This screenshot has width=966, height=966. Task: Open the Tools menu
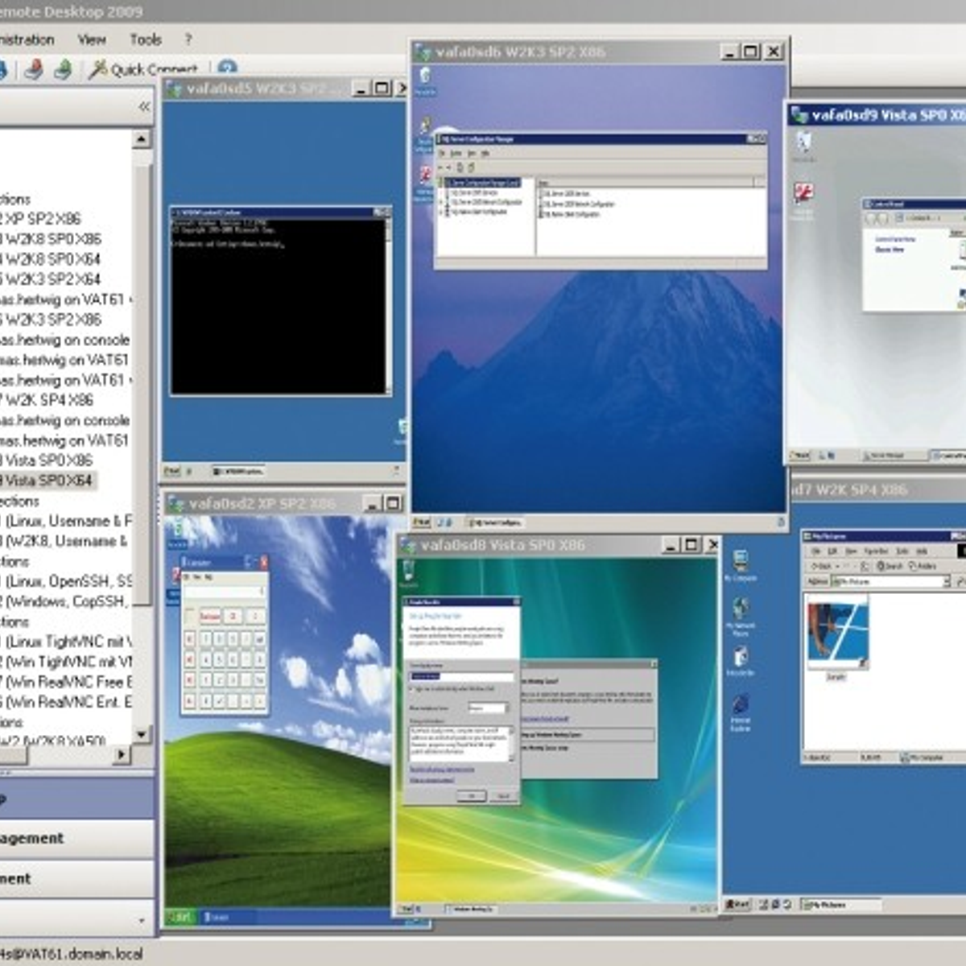[x=146, y=39]
